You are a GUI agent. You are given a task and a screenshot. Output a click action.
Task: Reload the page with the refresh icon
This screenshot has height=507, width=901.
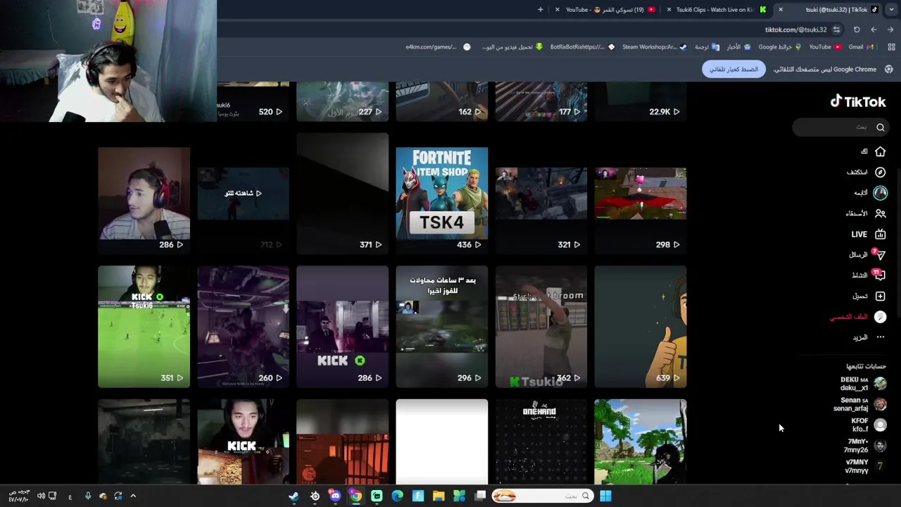[857, 30]
